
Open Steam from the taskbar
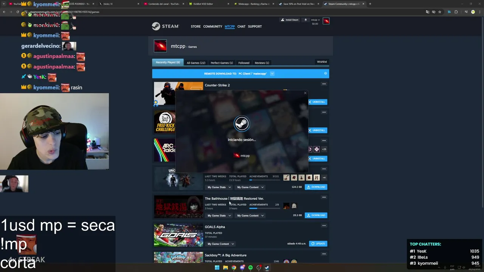click(x=267, y=267)
